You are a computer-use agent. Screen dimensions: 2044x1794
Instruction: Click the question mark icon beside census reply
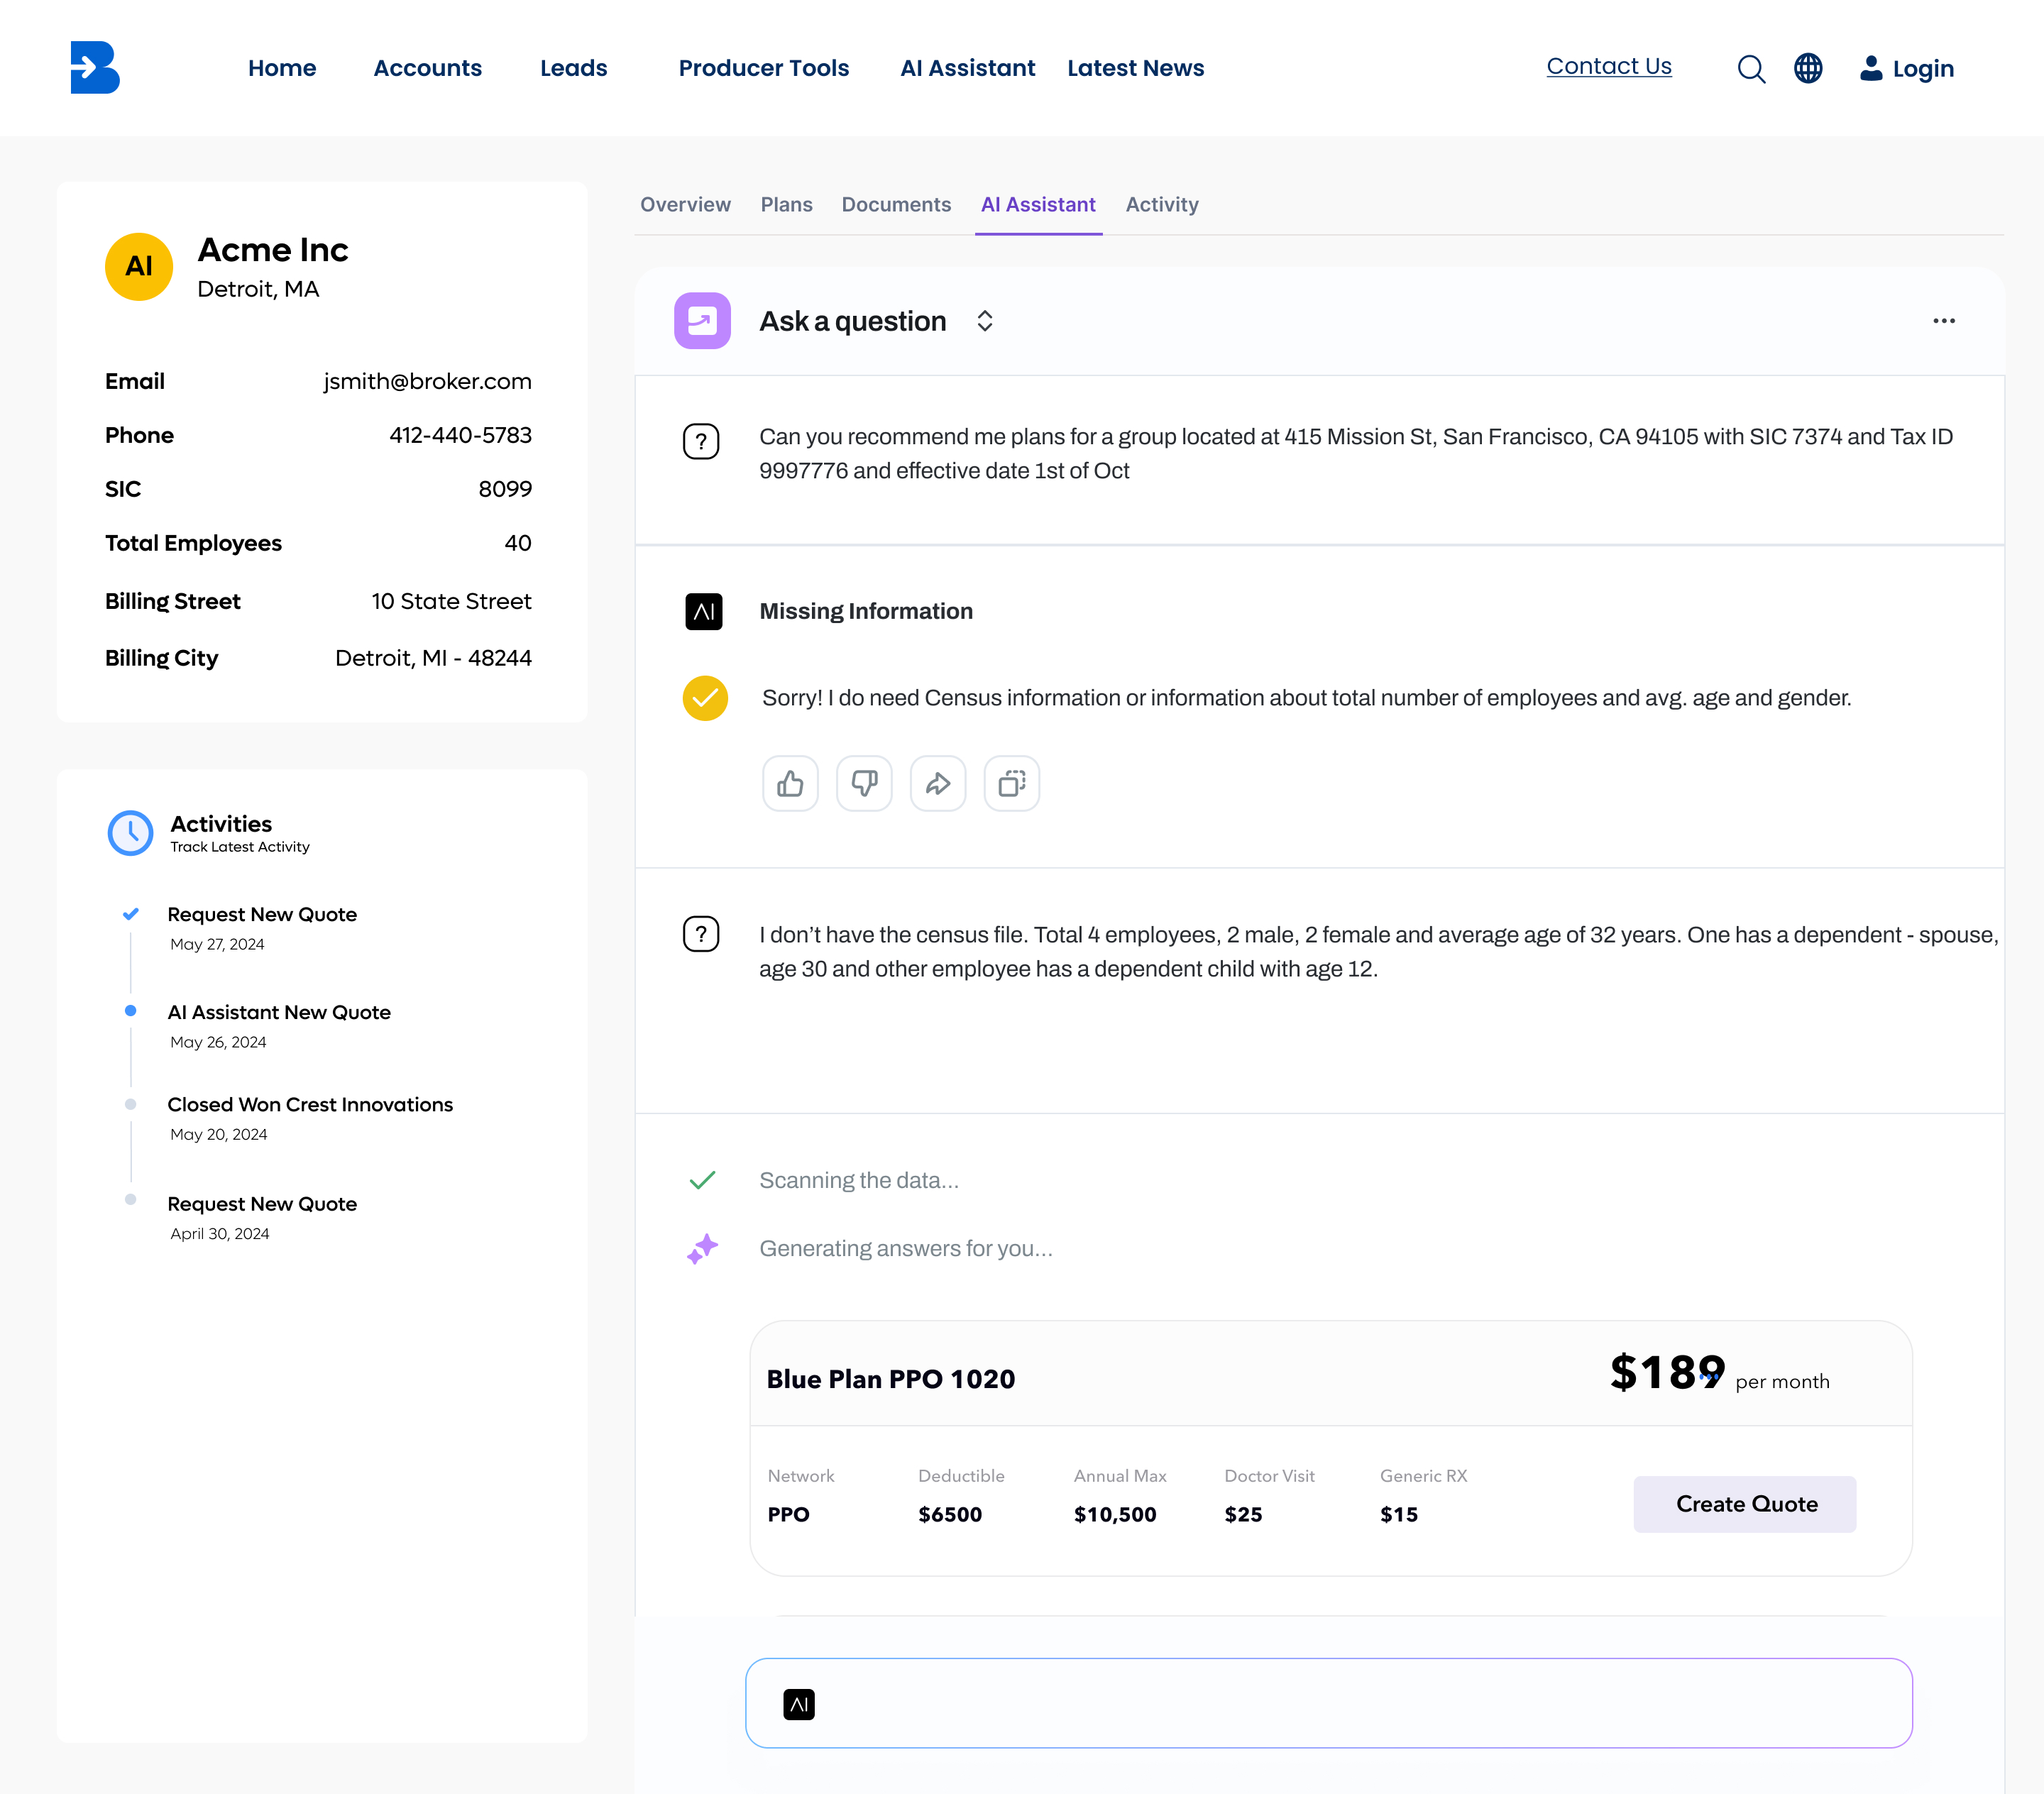click(x=701, y=934)
